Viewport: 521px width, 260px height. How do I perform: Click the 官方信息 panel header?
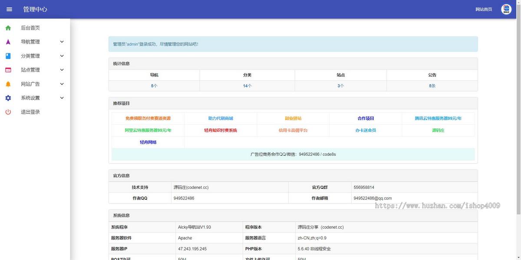[x=293, y=176]
